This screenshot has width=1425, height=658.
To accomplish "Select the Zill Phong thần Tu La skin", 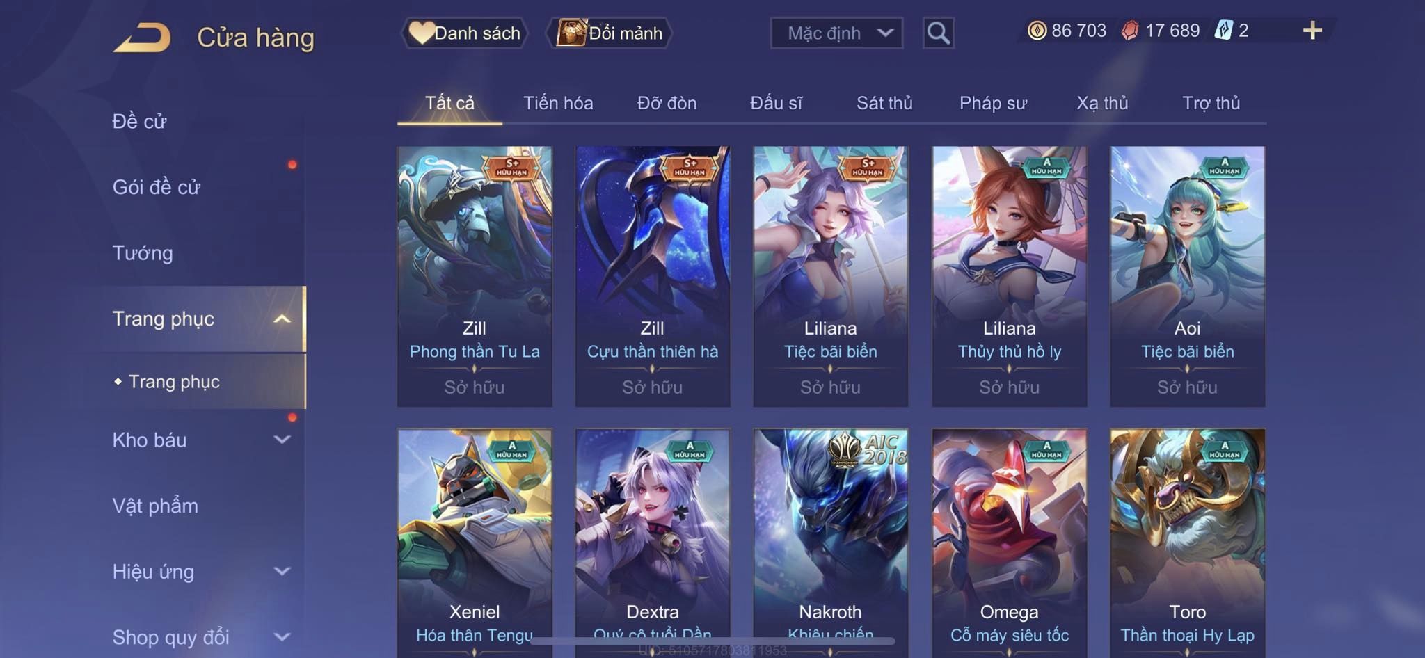I will coord(475,276).
